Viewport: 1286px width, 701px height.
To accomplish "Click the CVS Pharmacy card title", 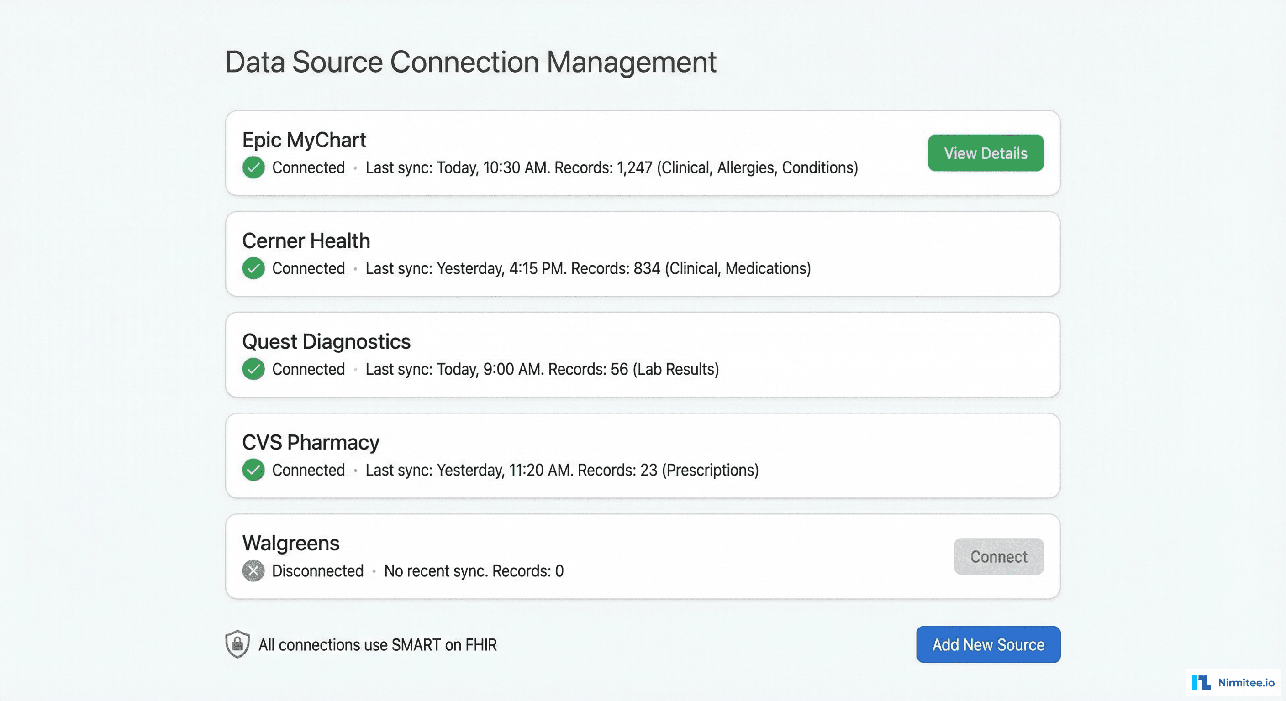I will [311, 442].
